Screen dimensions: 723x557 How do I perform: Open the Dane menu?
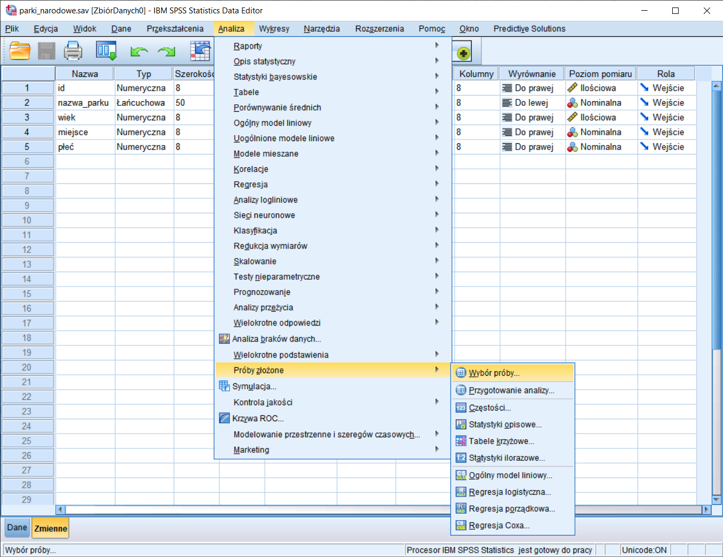(x=121, y=29)
